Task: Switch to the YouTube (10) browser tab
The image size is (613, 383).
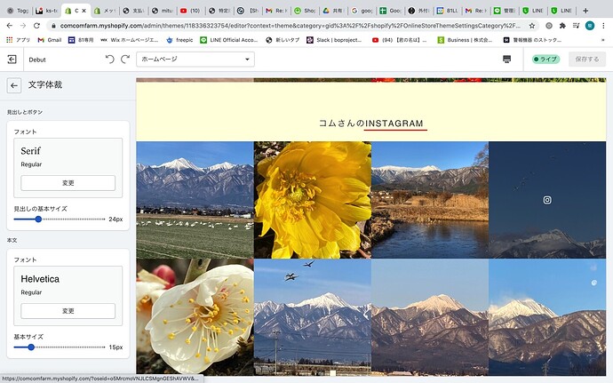Action: [x=192, y=11]
